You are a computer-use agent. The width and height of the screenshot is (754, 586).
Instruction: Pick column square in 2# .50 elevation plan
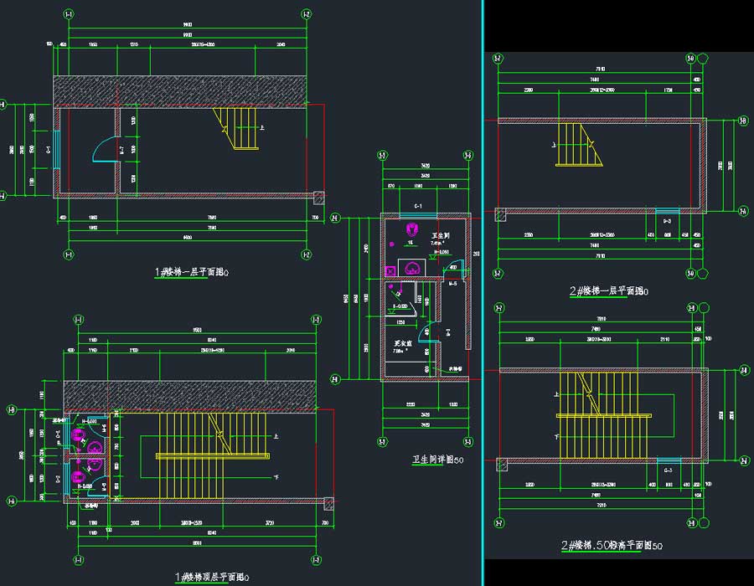tap(502, 465)
